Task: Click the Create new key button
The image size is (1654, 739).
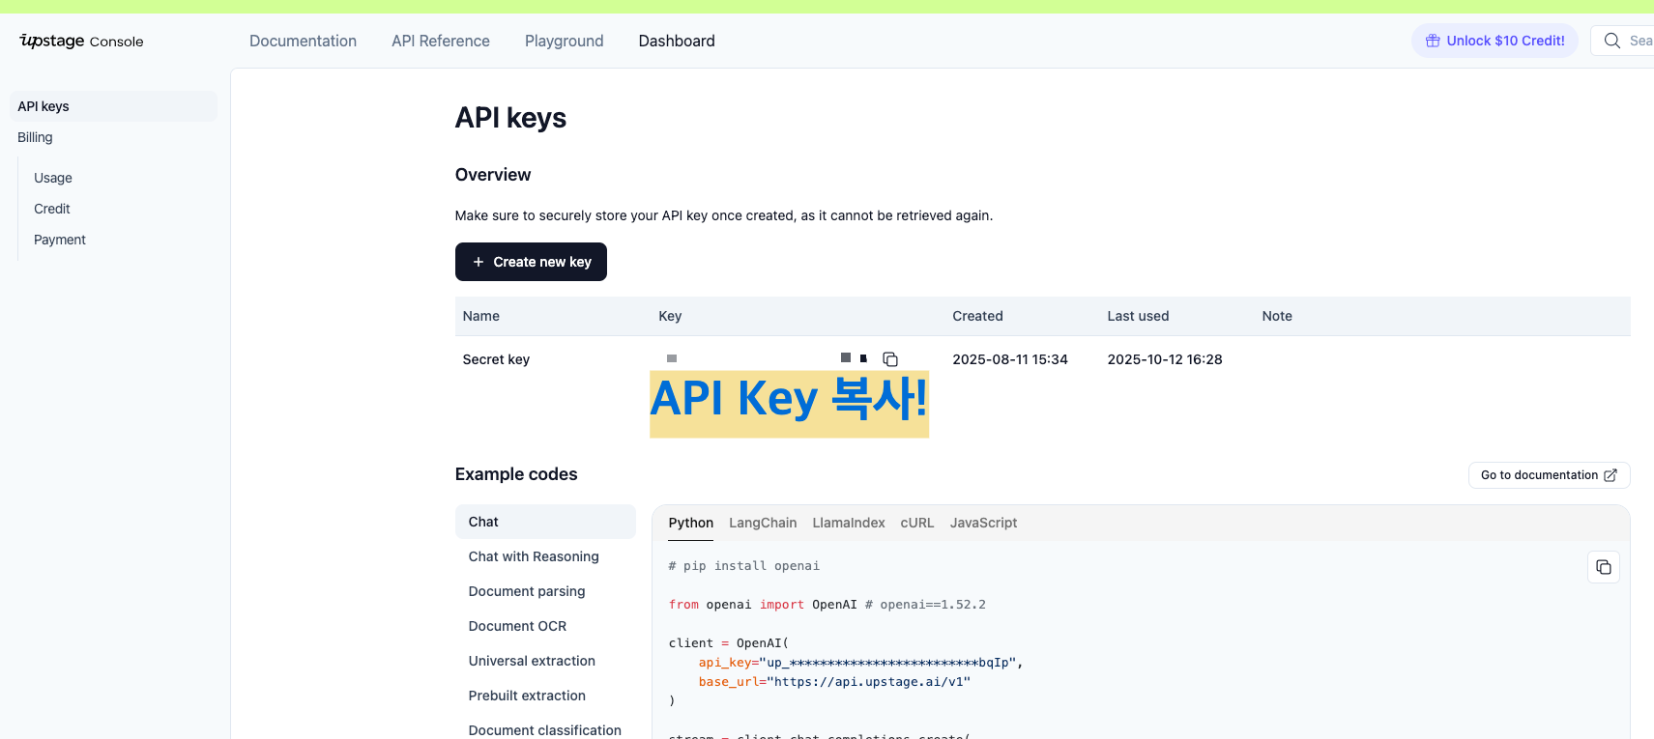Action: click(531, 262)
